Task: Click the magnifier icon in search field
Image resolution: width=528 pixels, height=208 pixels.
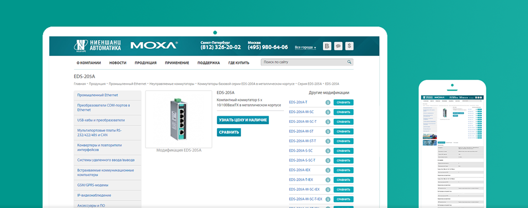Action: (350, 62)
